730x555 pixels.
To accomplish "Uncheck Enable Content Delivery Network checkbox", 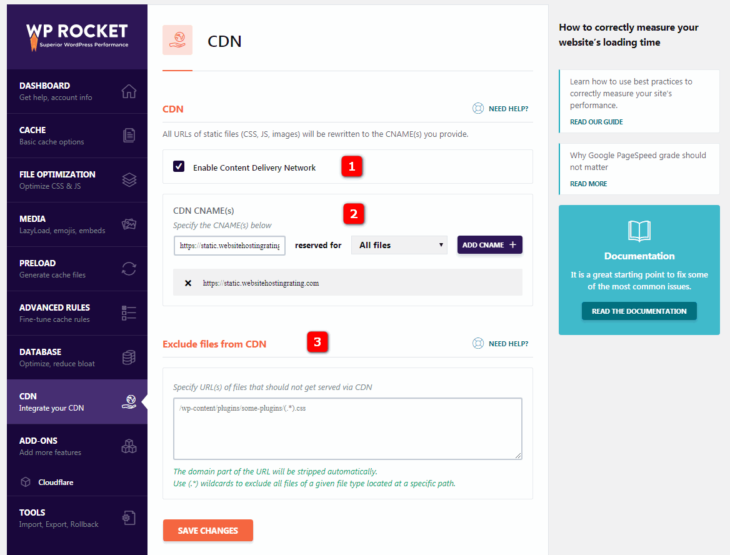I will (x=179, y=166).
